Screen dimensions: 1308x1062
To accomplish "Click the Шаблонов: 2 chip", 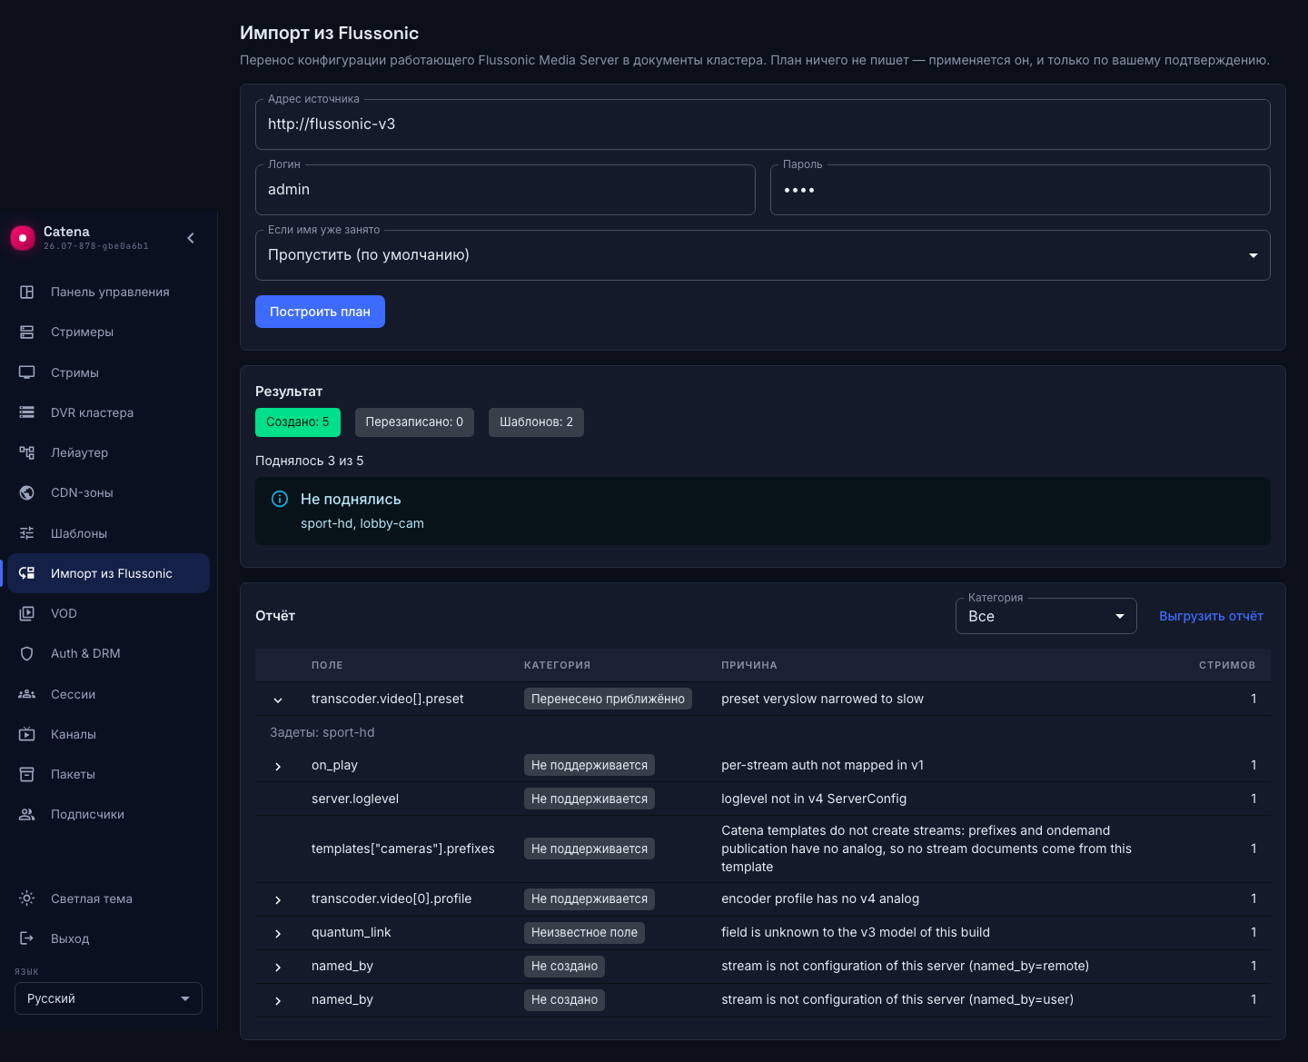I will (x=536, y=422).
